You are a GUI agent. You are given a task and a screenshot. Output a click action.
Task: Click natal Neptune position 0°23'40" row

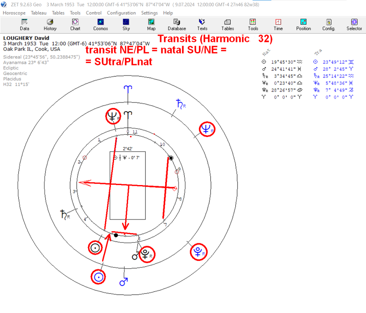282,83
